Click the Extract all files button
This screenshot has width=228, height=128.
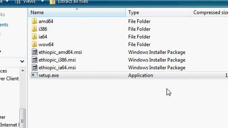69,2
